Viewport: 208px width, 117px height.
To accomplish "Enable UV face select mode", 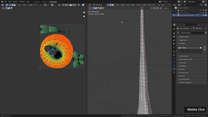I will click(15, 5).
